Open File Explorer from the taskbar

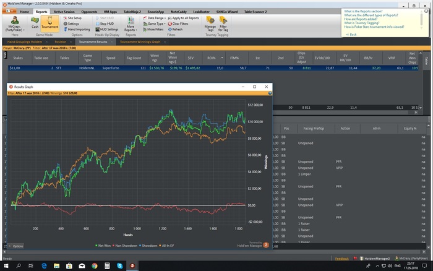(57, 266)
